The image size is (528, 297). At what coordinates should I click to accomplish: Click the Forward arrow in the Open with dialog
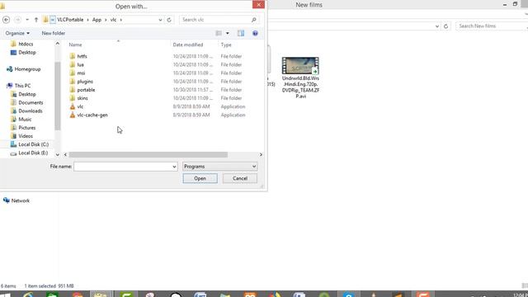click(17, 20)
